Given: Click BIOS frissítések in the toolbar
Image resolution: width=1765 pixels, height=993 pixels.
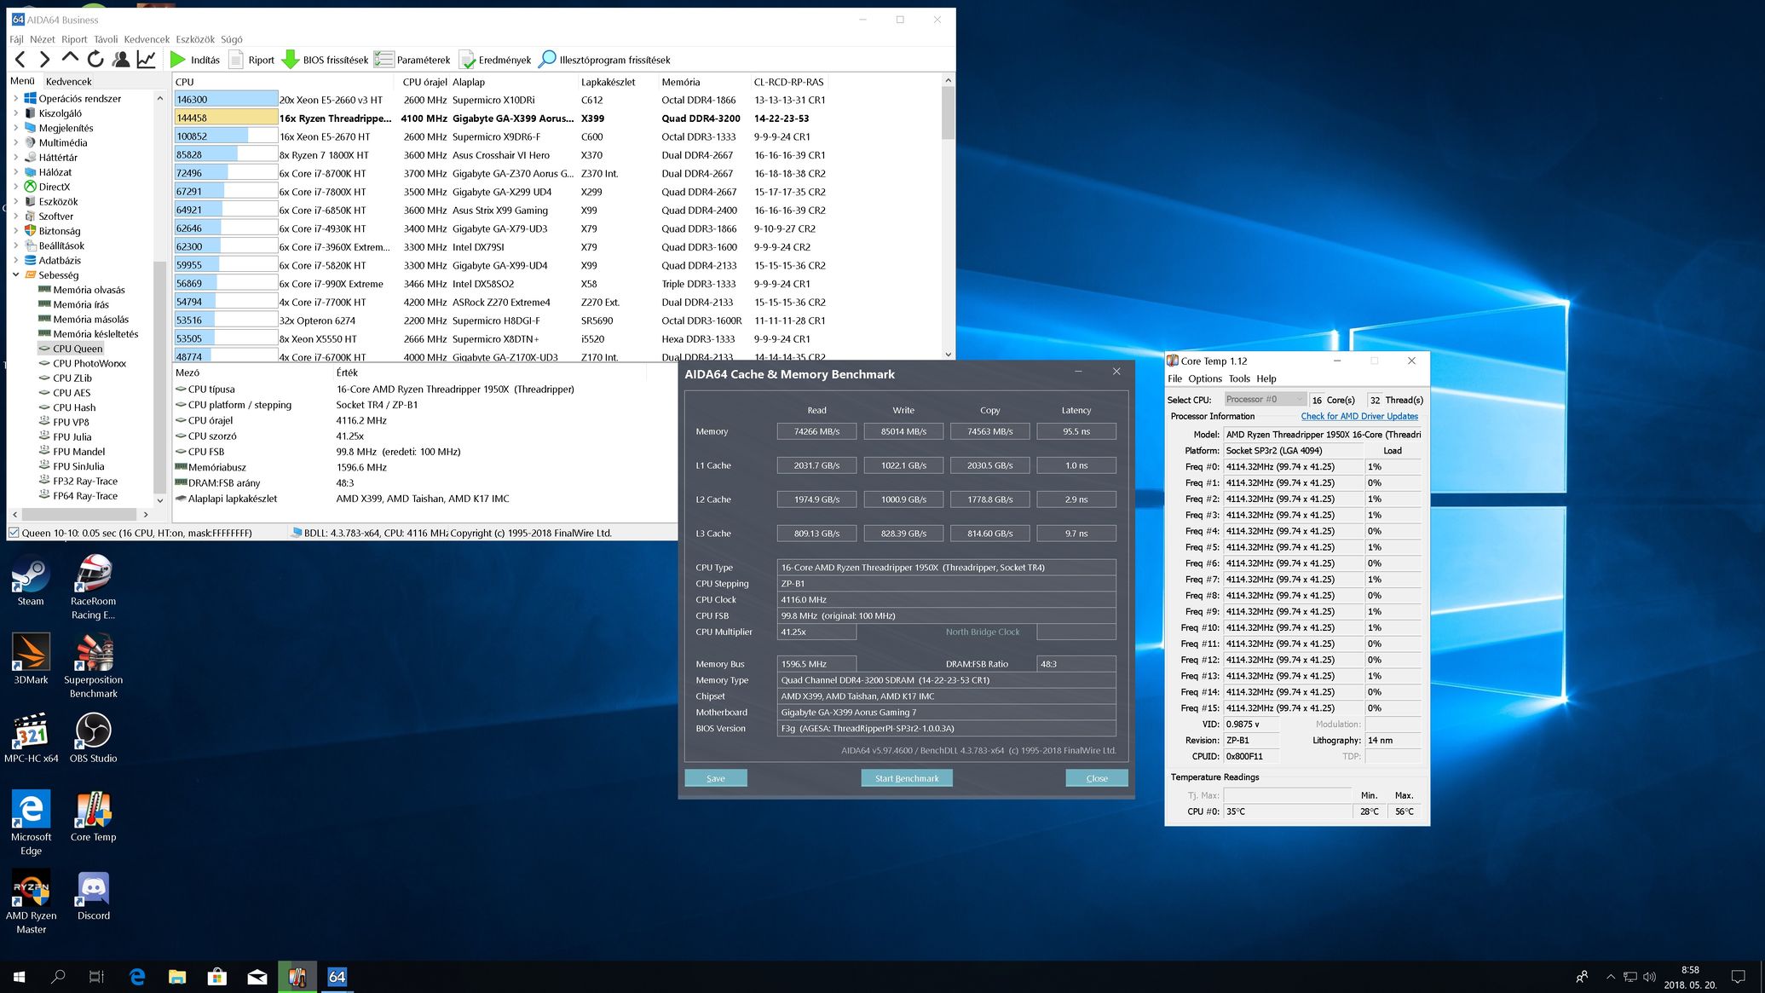Looking at the screenshot, I should coord(326,60).
